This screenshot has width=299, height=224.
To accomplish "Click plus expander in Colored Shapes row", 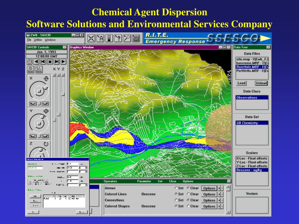I will [x=219, y=206].
